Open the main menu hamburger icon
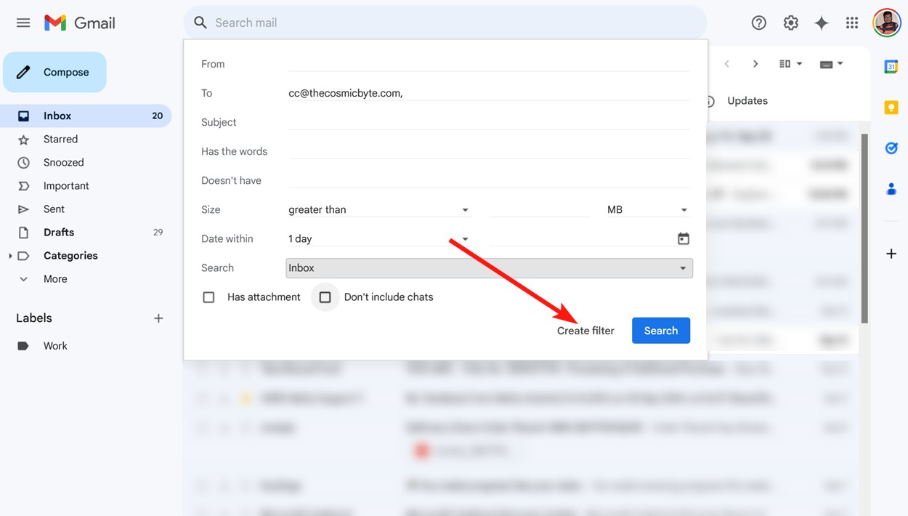Image resolution: width=908 pixels, height=516 pixels. click(23, 23)
